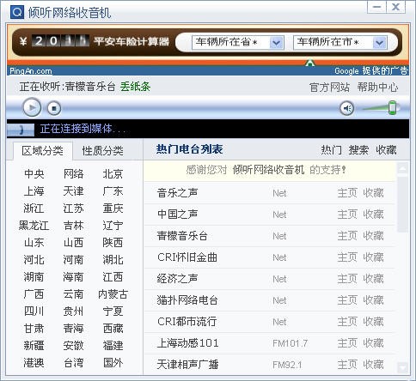Add 猫扑网络电台 to 收藏
The width and height of the screenshot is (416, 381).
(373, 300)
